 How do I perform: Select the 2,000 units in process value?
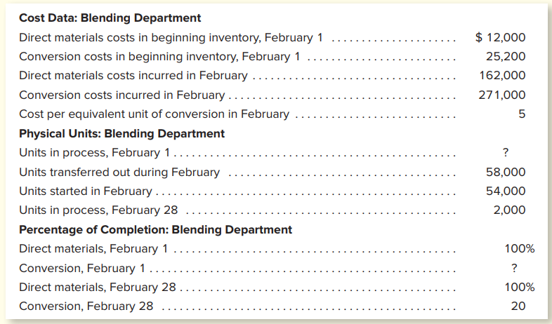tap(509, 210)
